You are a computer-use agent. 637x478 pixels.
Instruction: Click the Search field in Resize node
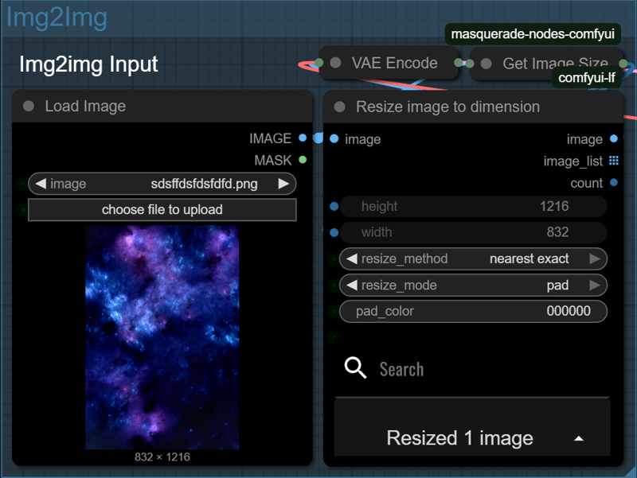point(478,369)
